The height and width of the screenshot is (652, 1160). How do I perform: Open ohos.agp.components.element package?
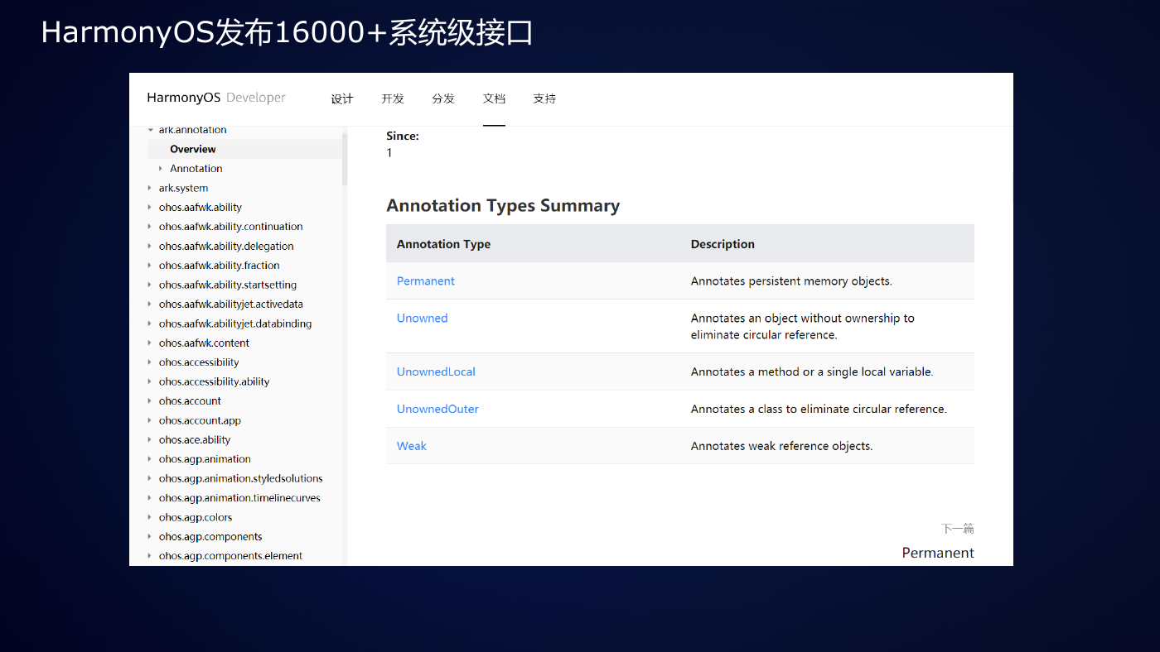tap(230, 556)
